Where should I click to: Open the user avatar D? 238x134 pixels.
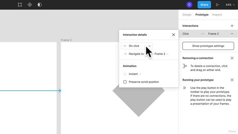click(189, 5)
